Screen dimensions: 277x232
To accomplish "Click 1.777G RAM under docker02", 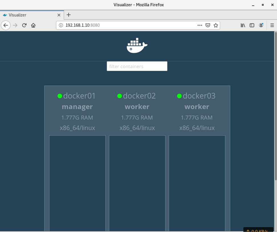I will click(x=137, y=118).
